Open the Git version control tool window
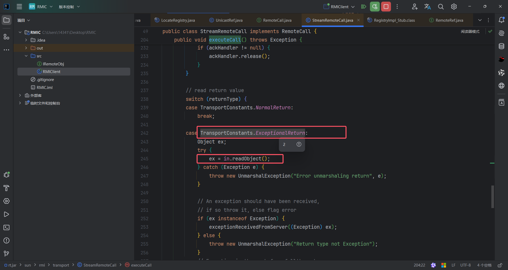The width and height of the screenshot is (508, 270). (7, 254)
